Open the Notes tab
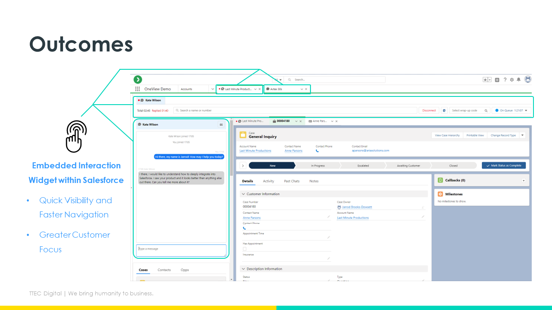The image size is (552, 310). pyautogui.click(x=314, y=181)
